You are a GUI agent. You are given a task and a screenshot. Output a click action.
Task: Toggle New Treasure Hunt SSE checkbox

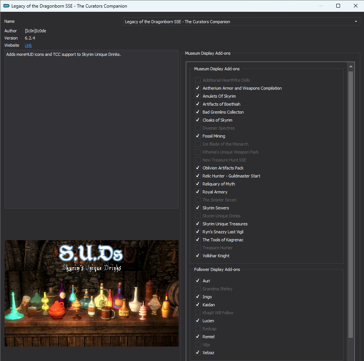[x=198, y=160]
